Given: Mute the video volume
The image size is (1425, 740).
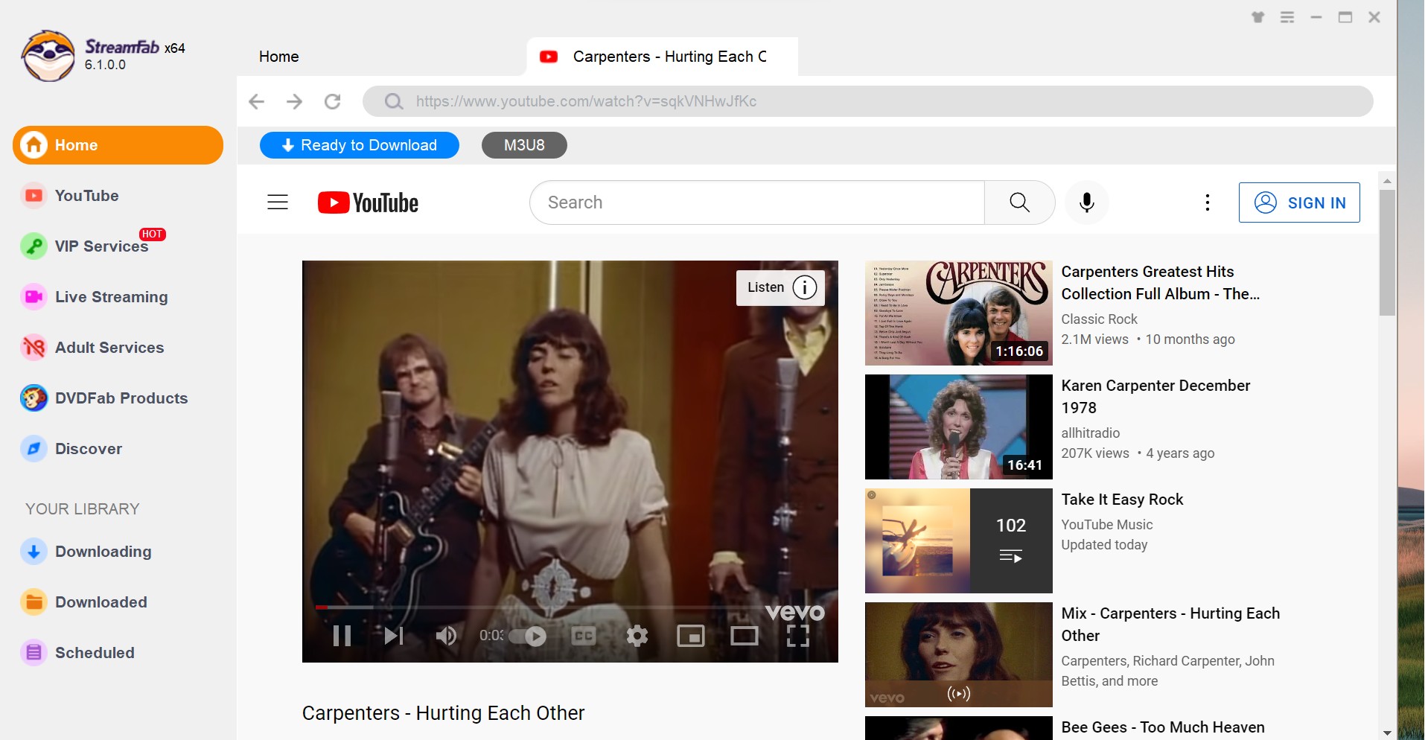Looking at the screenshot, I should coord(446,636).
